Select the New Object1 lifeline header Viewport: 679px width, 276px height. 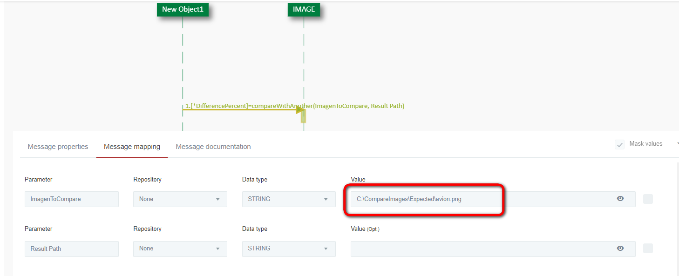click(183, 9)
